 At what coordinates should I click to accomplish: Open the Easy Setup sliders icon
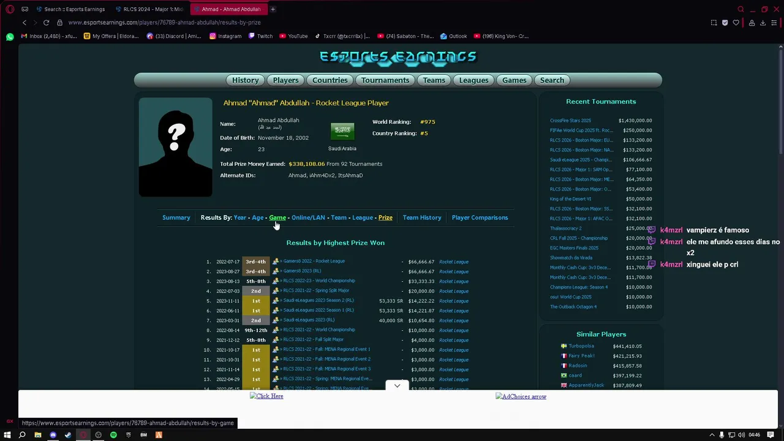coord(774,23)
